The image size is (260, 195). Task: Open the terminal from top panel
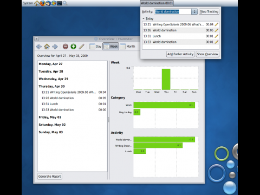tap(60, 3)
